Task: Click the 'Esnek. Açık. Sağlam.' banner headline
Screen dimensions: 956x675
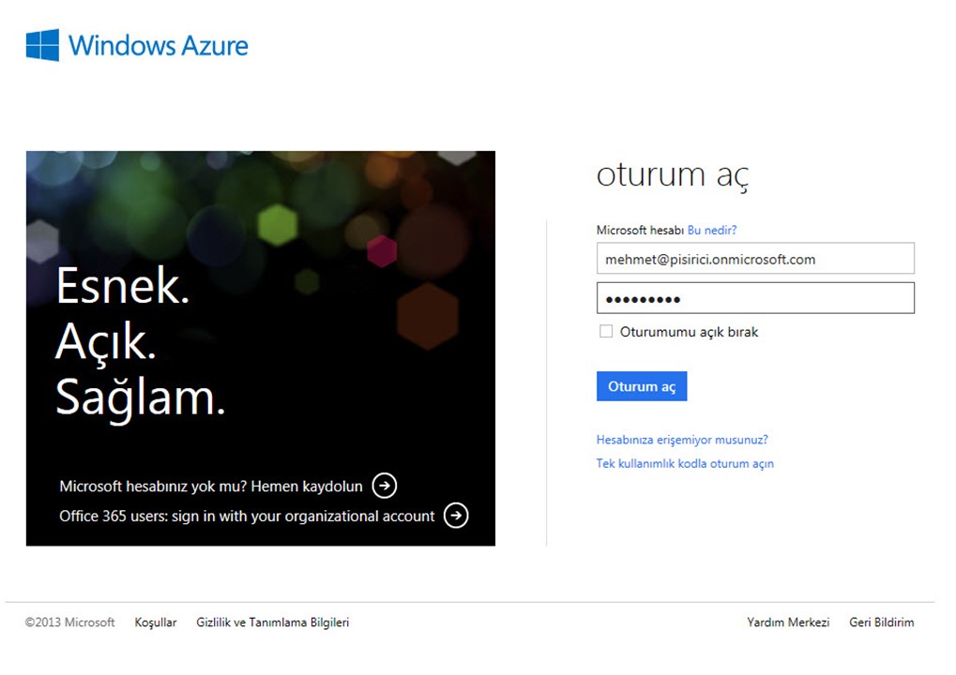Action: pyautogui.click(x=141, y=342)
